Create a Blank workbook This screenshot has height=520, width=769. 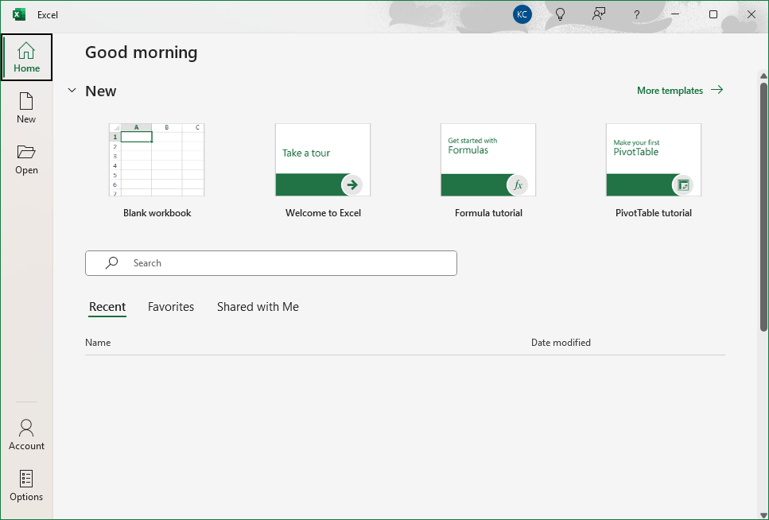(157, 160)
